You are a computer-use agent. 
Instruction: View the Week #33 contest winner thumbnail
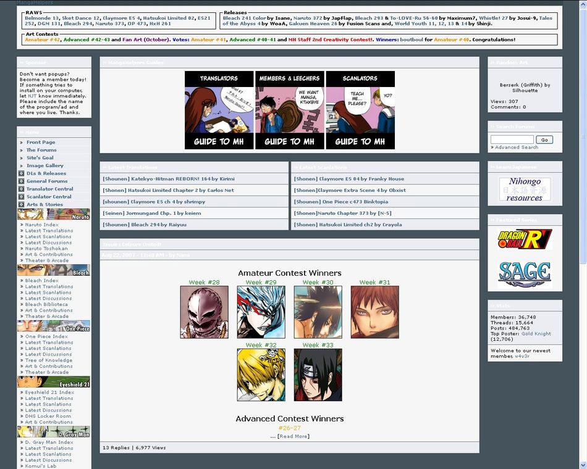(318, 375)
